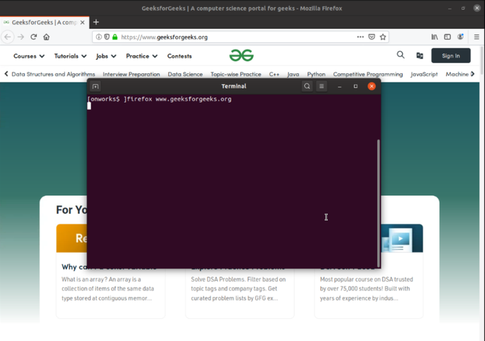Maximize the Terminal window
The height and width of the screenshot is (341, 485).
click(356, 87)
